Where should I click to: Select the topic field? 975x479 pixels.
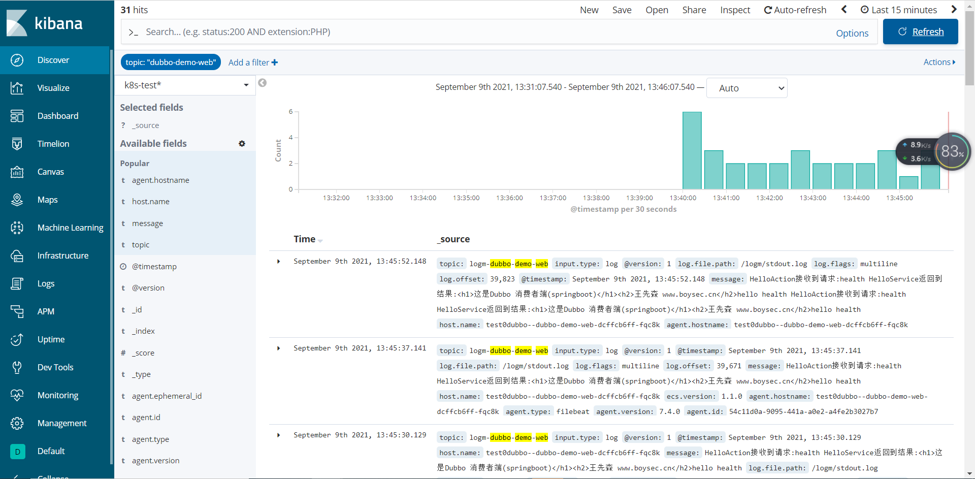[141, 245]
